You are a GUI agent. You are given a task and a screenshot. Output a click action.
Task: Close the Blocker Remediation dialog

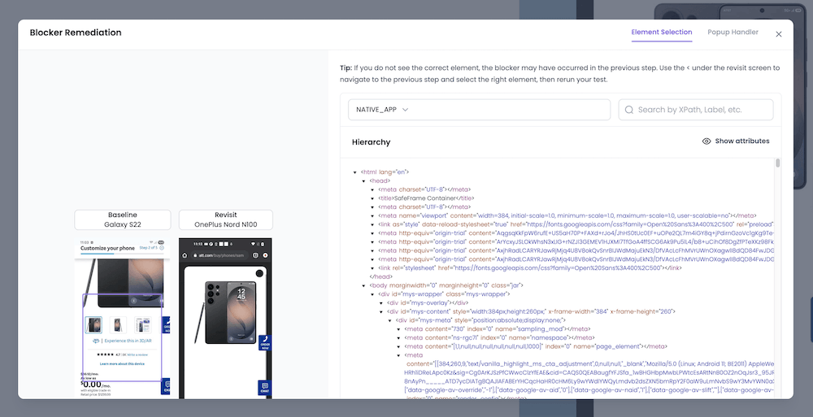[778, 34]
